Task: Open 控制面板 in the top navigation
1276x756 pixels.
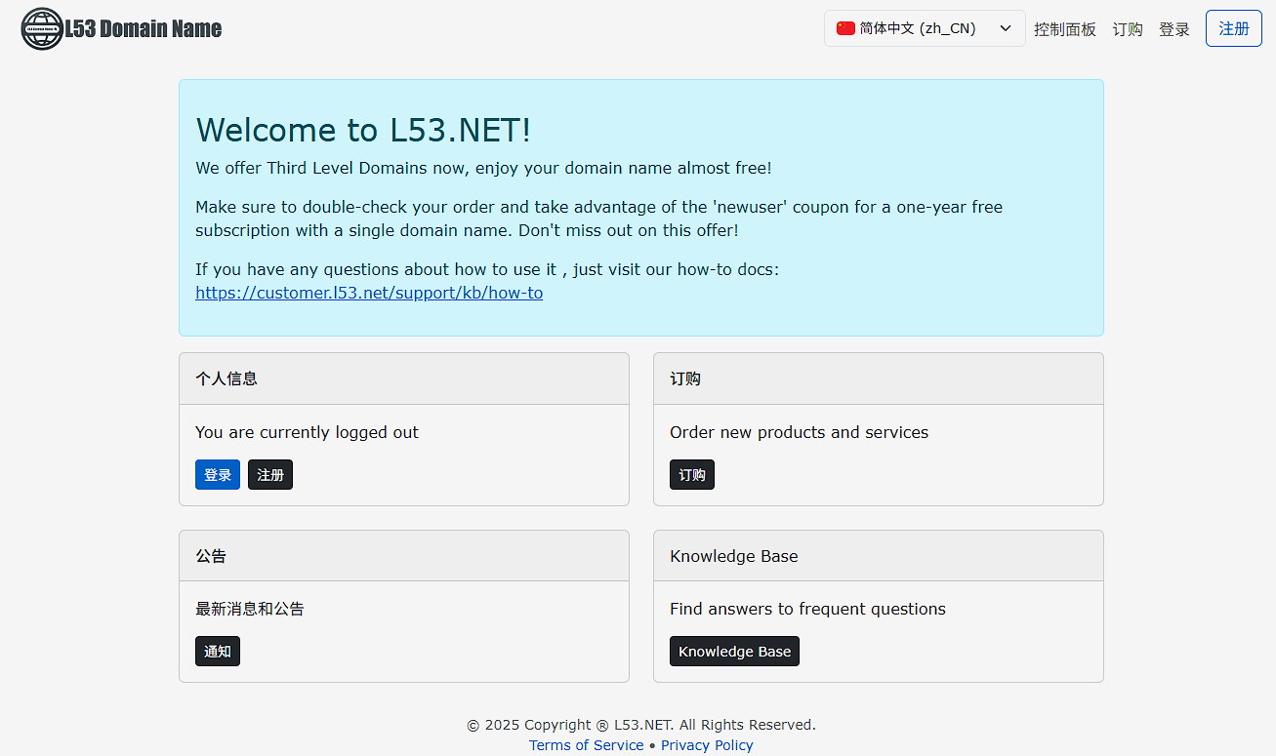Action: (x=1064, y=29)
